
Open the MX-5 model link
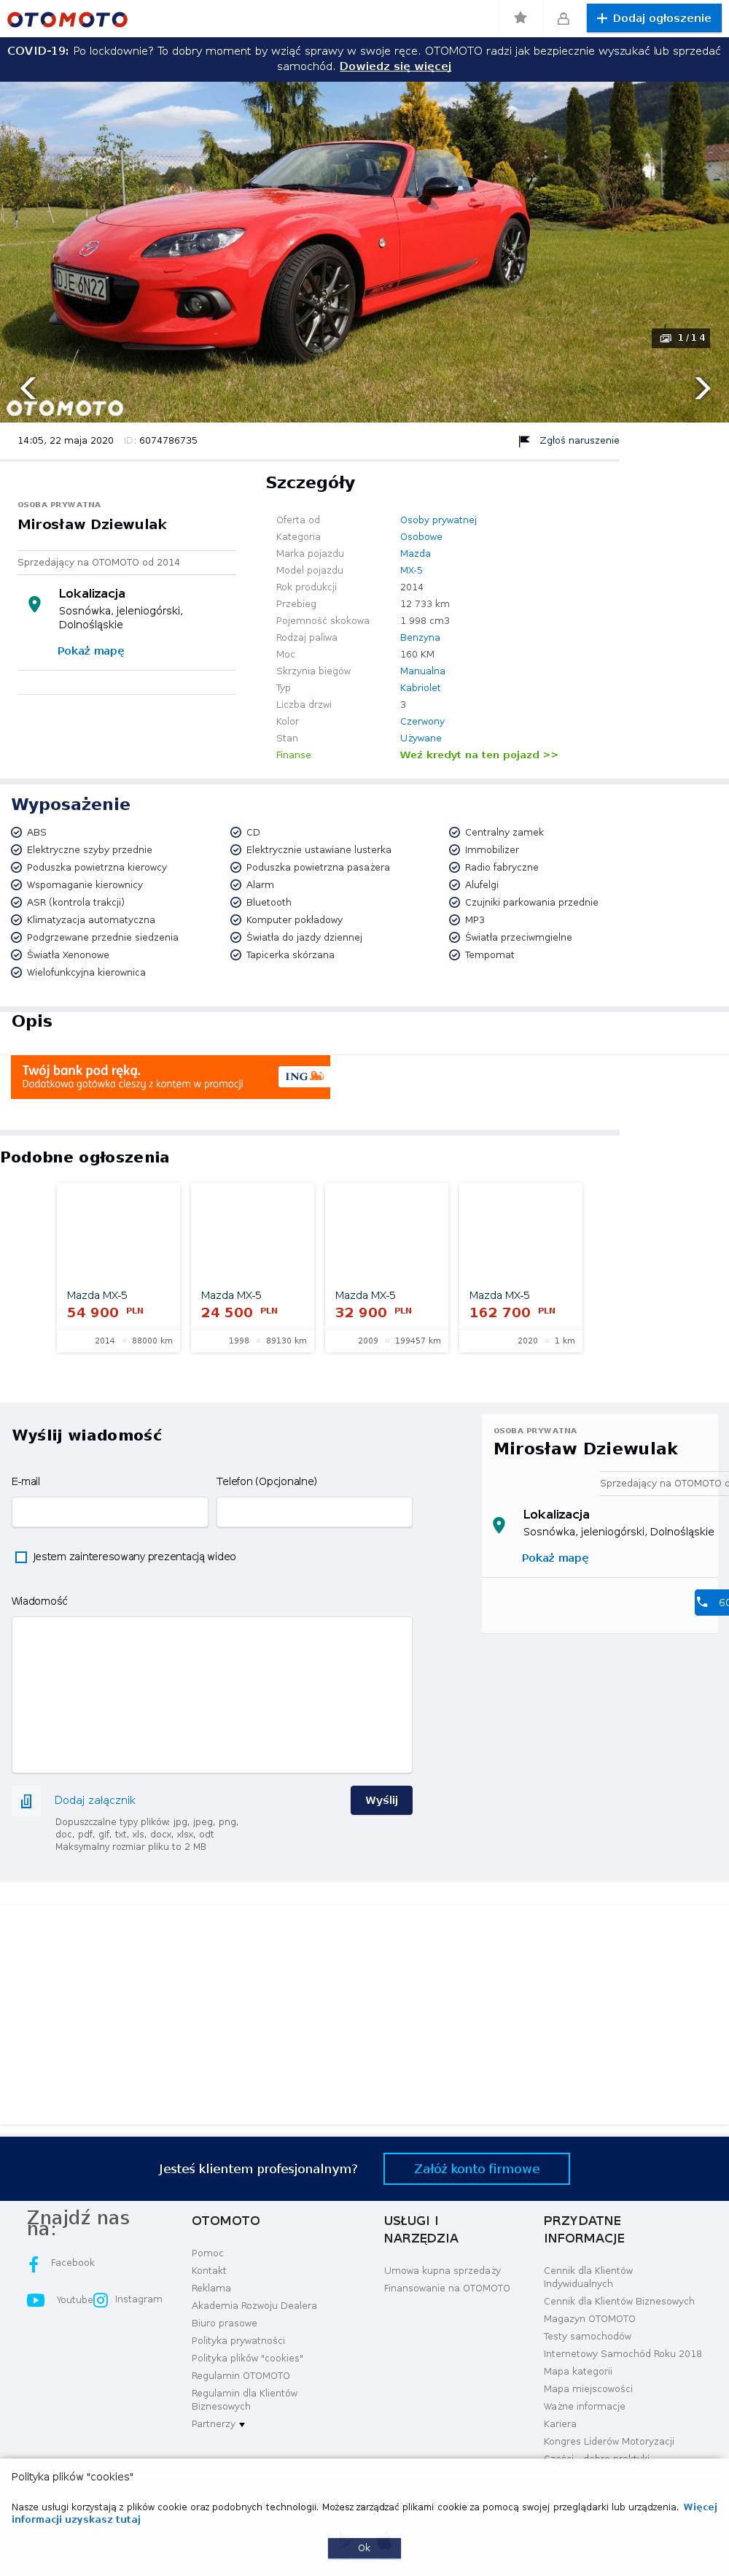(411, 571)
